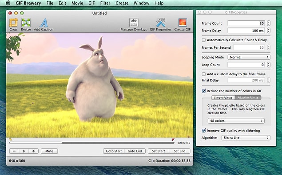Click the Set Start button

(x=158, y=151)
